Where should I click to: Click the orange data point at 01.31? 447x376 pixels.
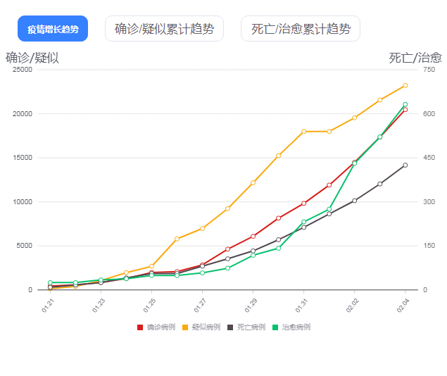[x=304, y=132]
